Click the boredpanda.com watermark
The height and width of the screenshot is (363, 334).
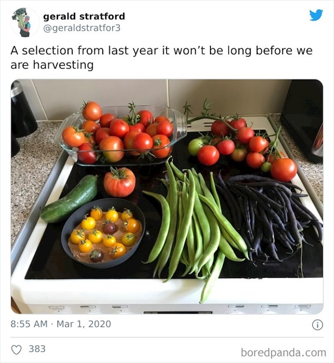click(283, 353)
